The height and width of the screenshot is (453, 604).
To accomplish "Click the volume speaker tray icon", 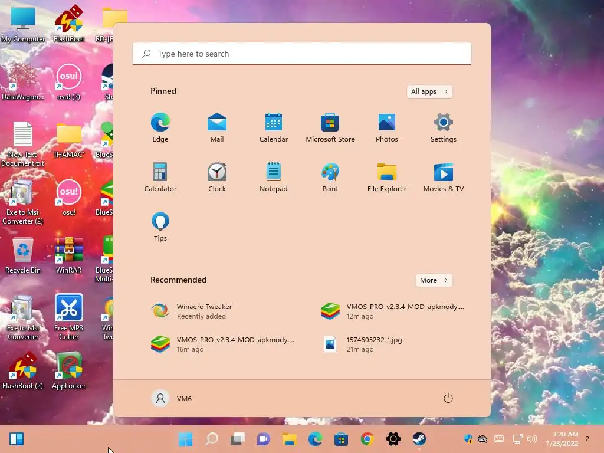I will pos(532,439).
